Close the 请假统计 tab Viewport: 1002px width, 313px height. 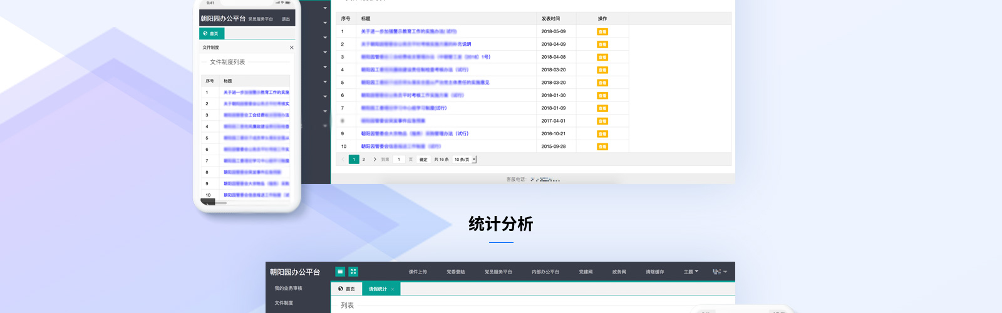click(x=393, y=289)
